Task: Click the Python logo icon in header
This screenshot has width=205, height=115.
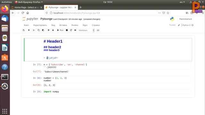Action: 172,19
